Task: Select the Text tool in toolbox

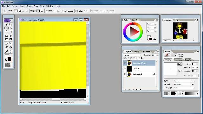Action: click(11, 35)
